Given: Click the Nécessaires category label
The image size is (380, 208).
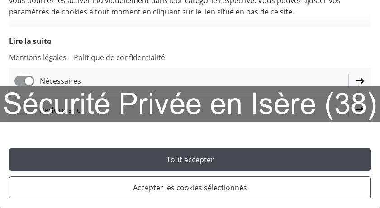Looking at the screenshot, I should (x=60, y=81).
